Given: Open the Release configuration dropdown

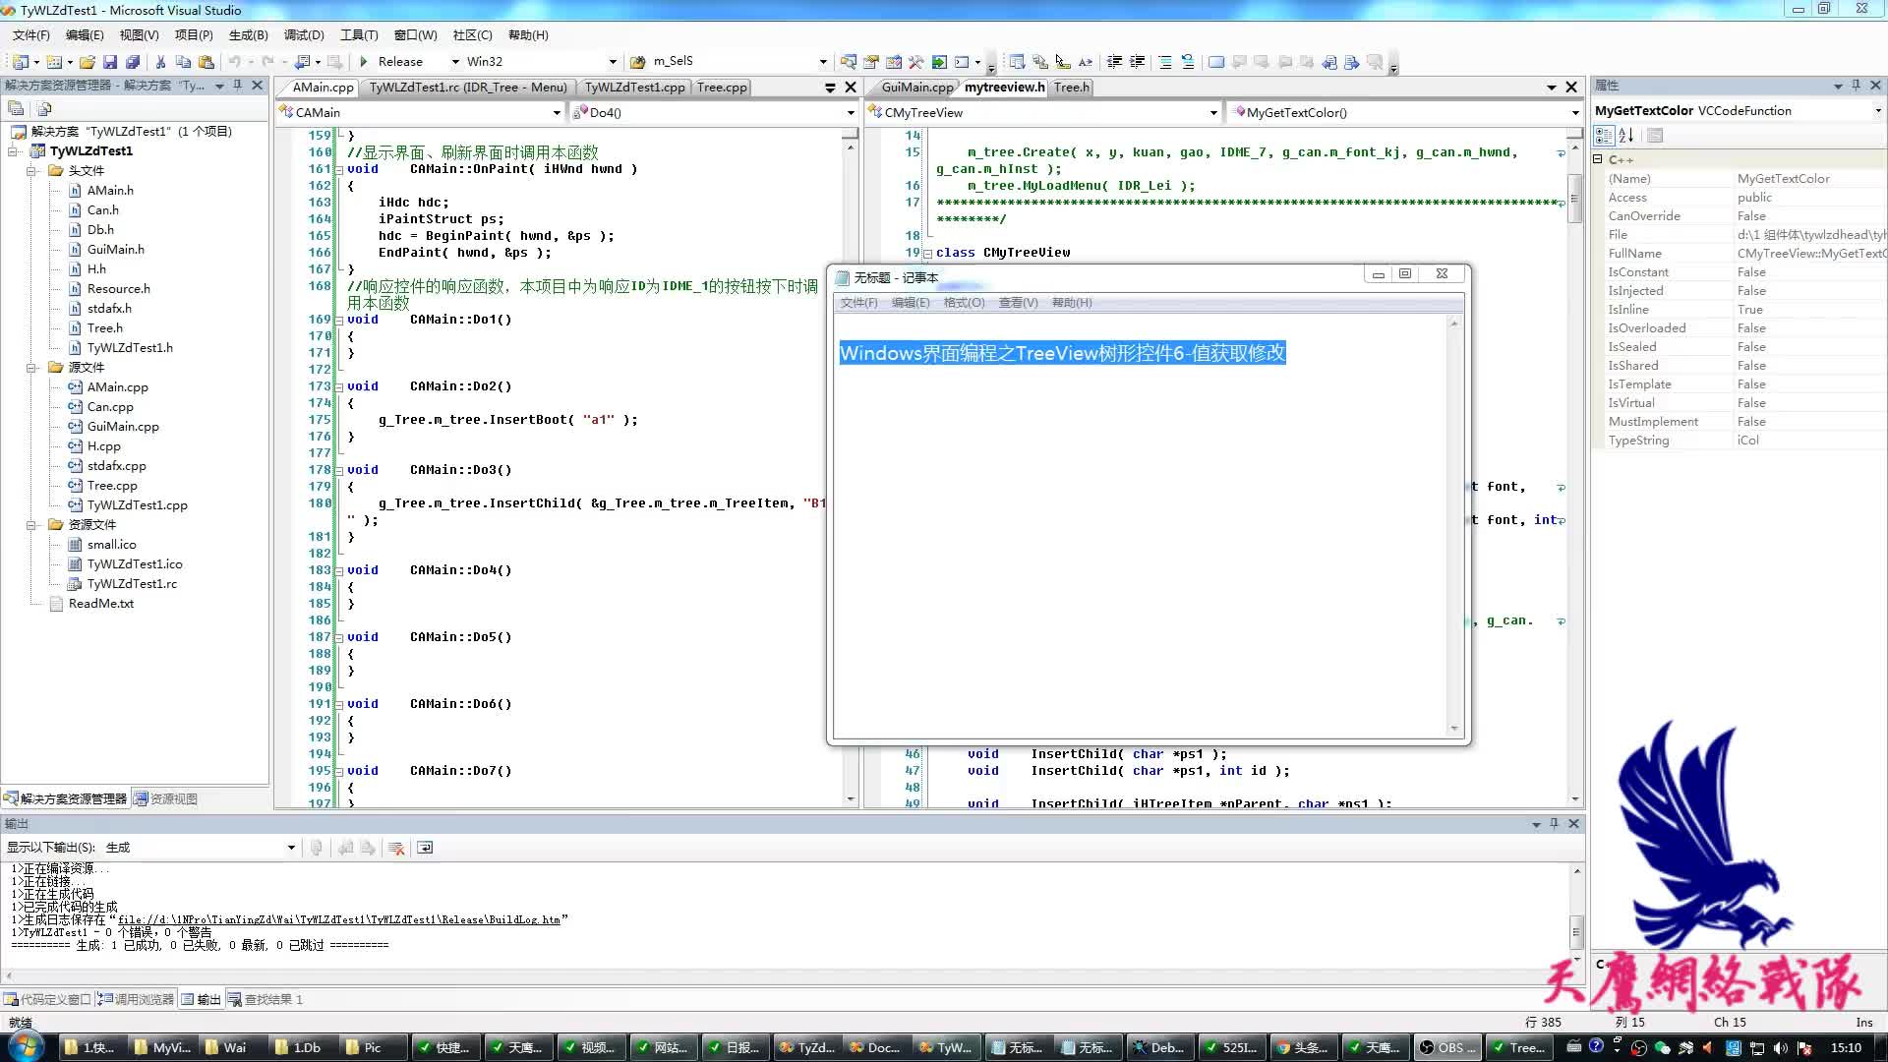Looking at the screenshot, I should [455, 62].
